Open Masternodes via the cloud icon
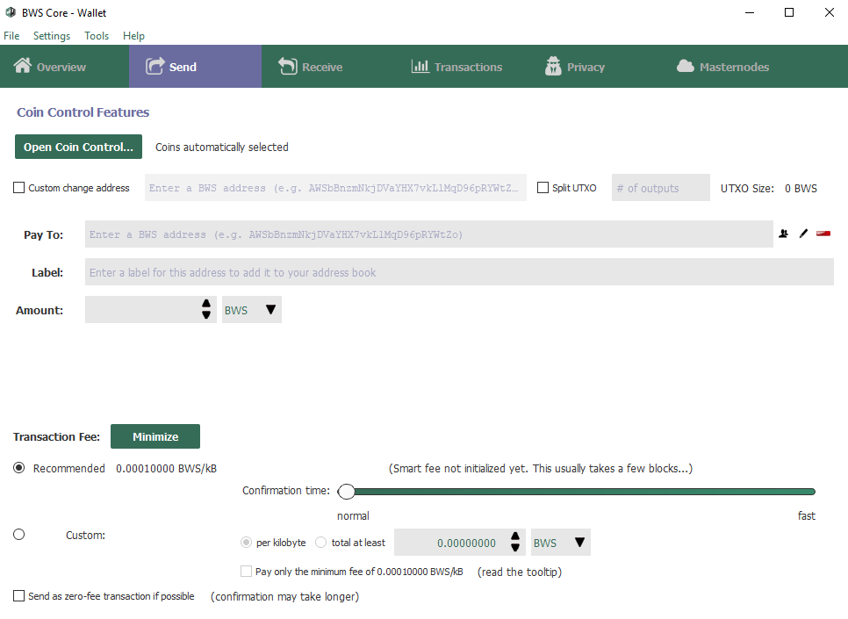This screenshot has width=848, height=619. (x=686, y=66)
